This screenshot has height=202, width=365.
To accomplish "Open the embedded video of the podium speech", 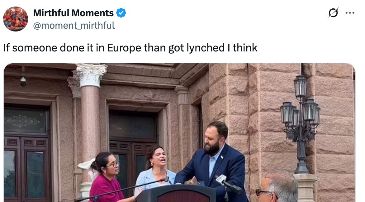I will 179,132.
